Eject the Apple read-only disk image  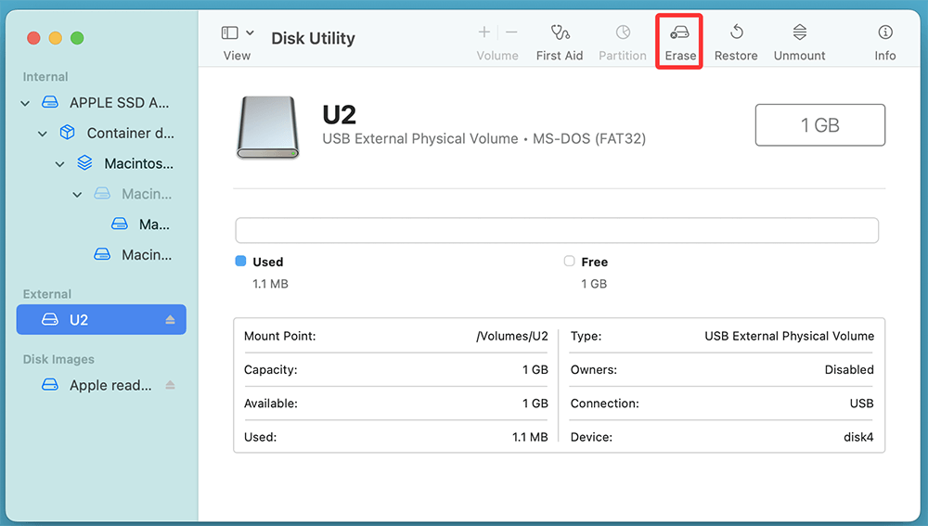(170, 385)
